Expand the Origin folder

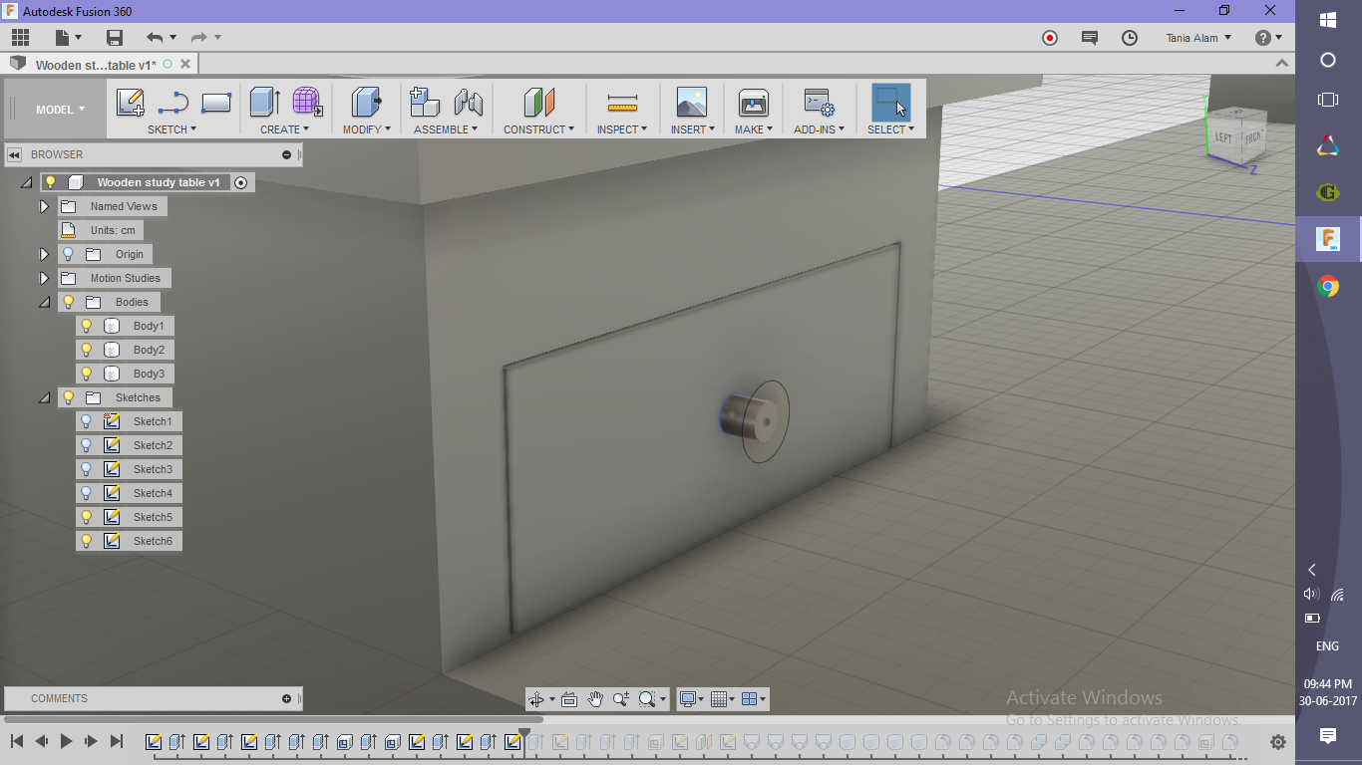point(44,254)
